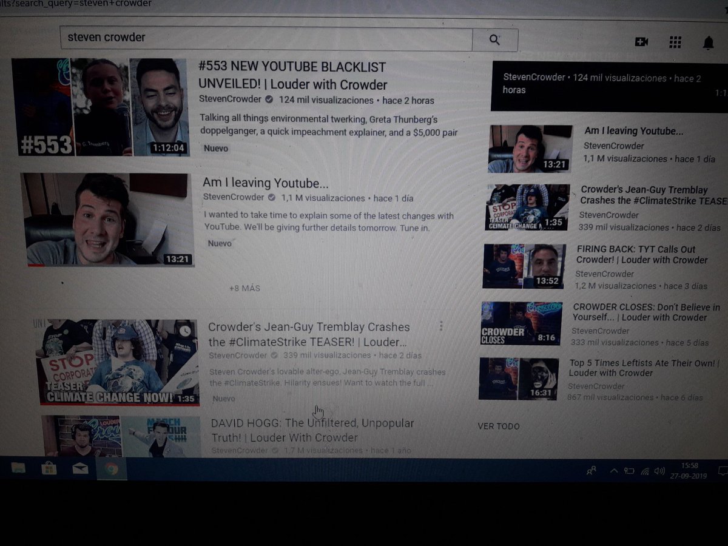Image resolution: width=728 pixels, height=546 pixels.
Task: Open sidebar Jean-Guy Tremblay TEASER thumbnail
Action: [x=528, y=207]
